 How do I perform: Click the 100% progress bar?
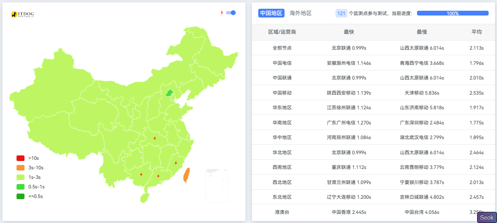coord(452,13)
